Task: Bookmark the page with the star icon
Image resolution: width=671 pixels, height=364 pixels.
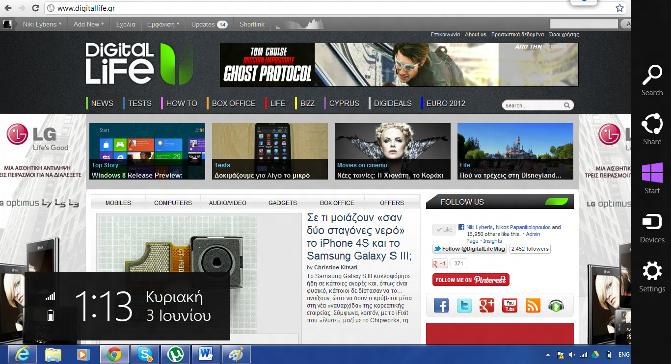Action: point(620,8)
